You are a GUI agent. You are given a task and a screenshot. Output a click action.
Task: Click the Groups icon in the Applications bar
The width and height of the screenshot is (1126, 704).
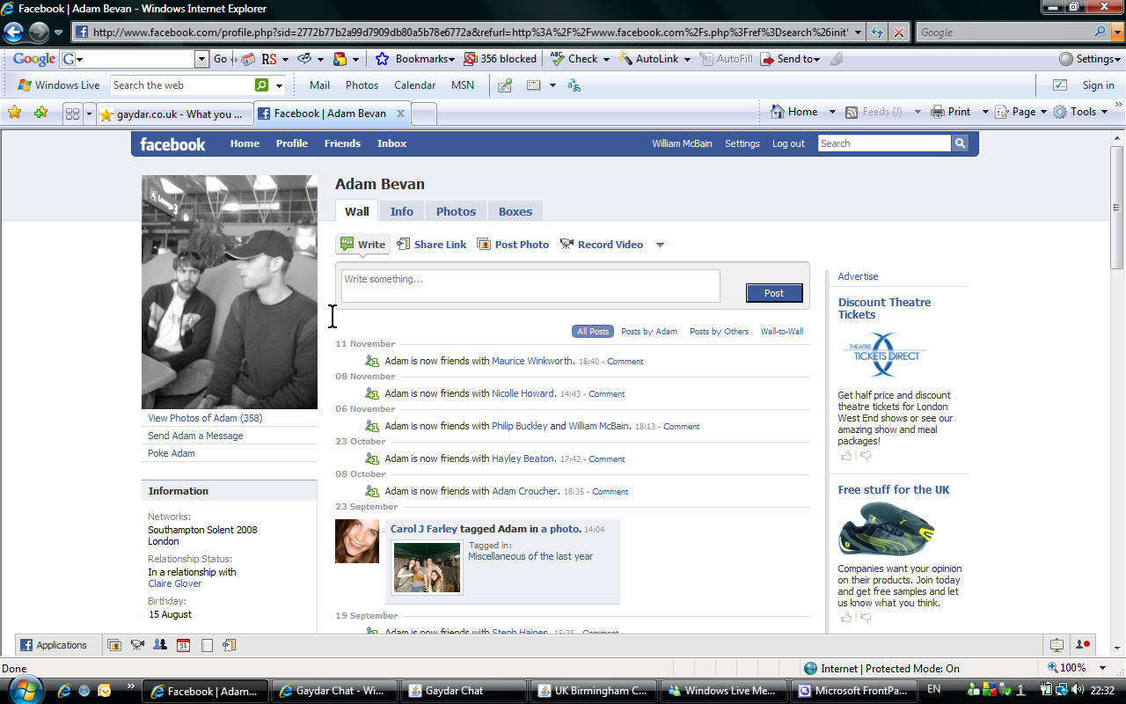(x=160, y=645)
